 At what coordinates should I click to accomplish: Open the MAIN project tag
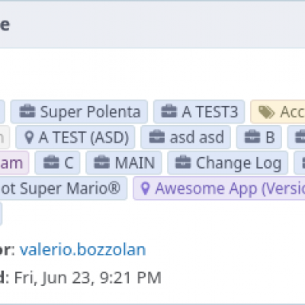coord(124,162)
